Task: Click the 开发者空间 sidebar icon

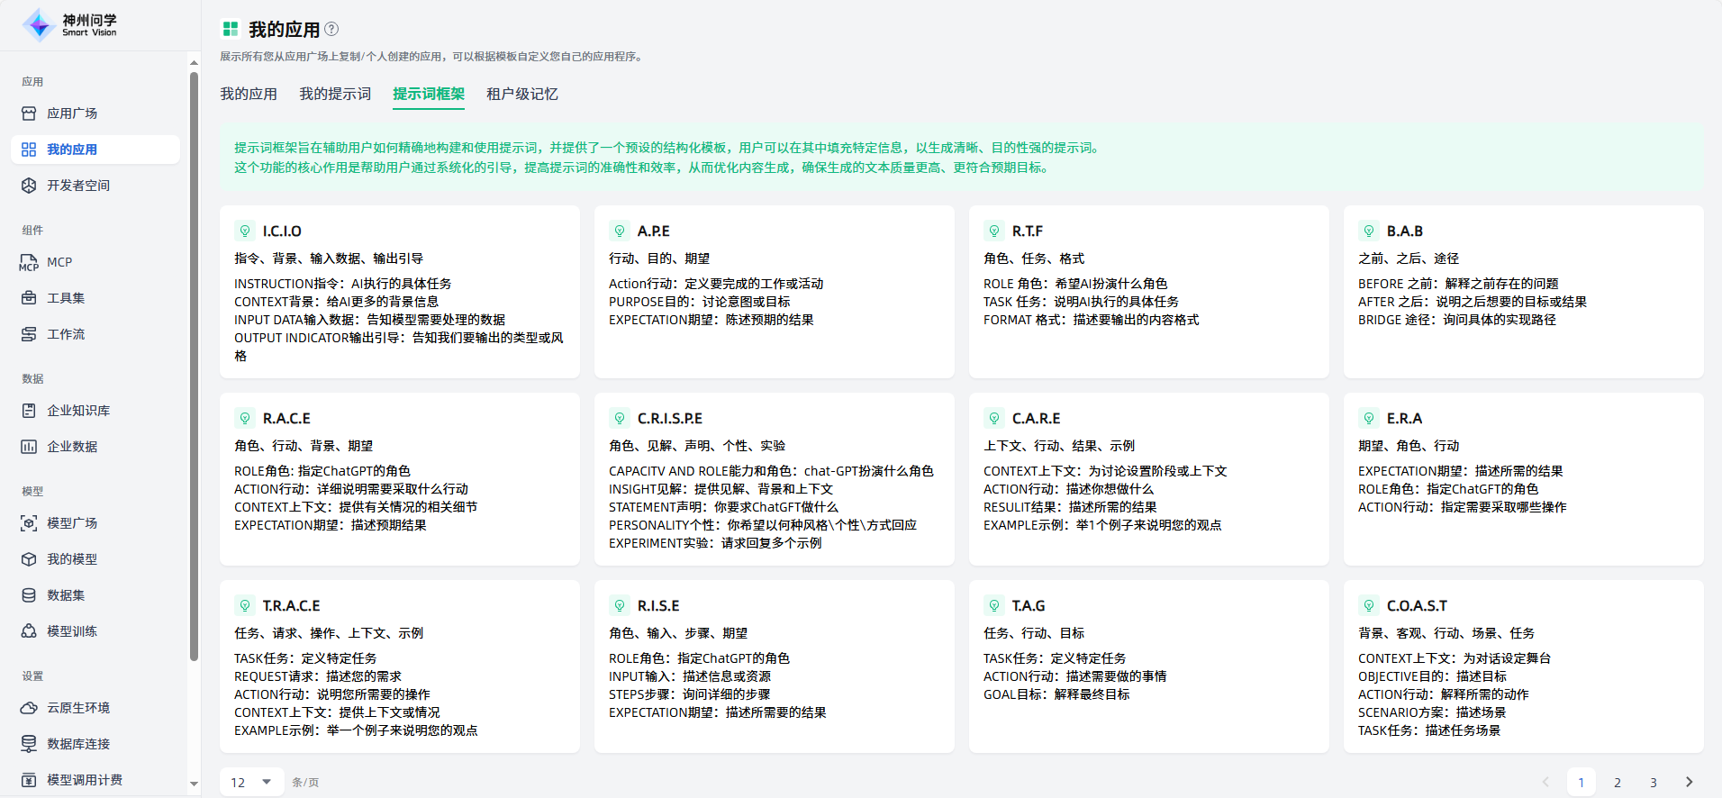Action: tap(29, 186)
